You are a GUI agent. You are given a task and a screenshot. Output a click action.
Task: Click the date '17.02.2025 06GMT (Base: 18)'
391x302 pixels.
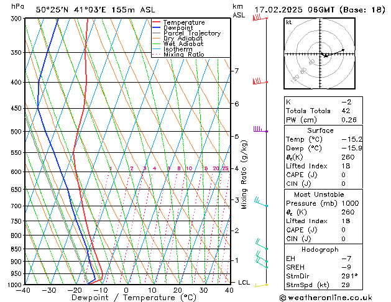click(x=320, y=10)
